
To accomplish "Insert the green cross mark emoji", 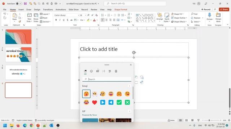I will [127, 102].
